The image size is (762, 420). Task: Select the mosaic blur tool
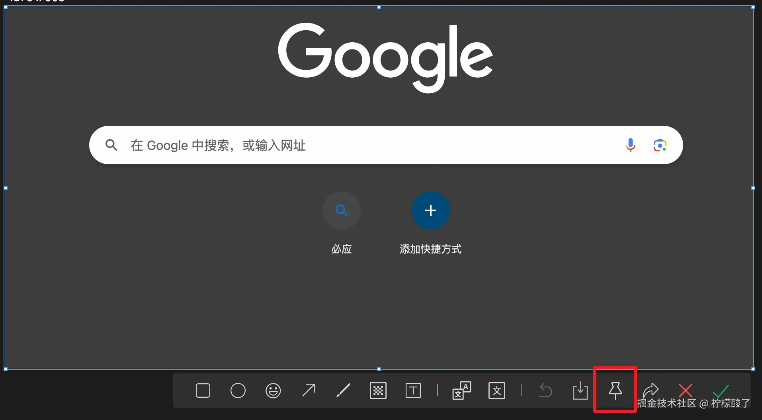click(x=379, y=391)
